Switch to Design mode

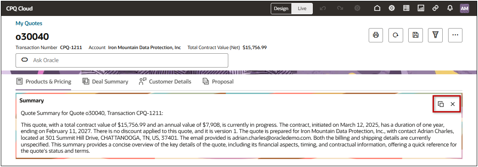click(281, 8)
